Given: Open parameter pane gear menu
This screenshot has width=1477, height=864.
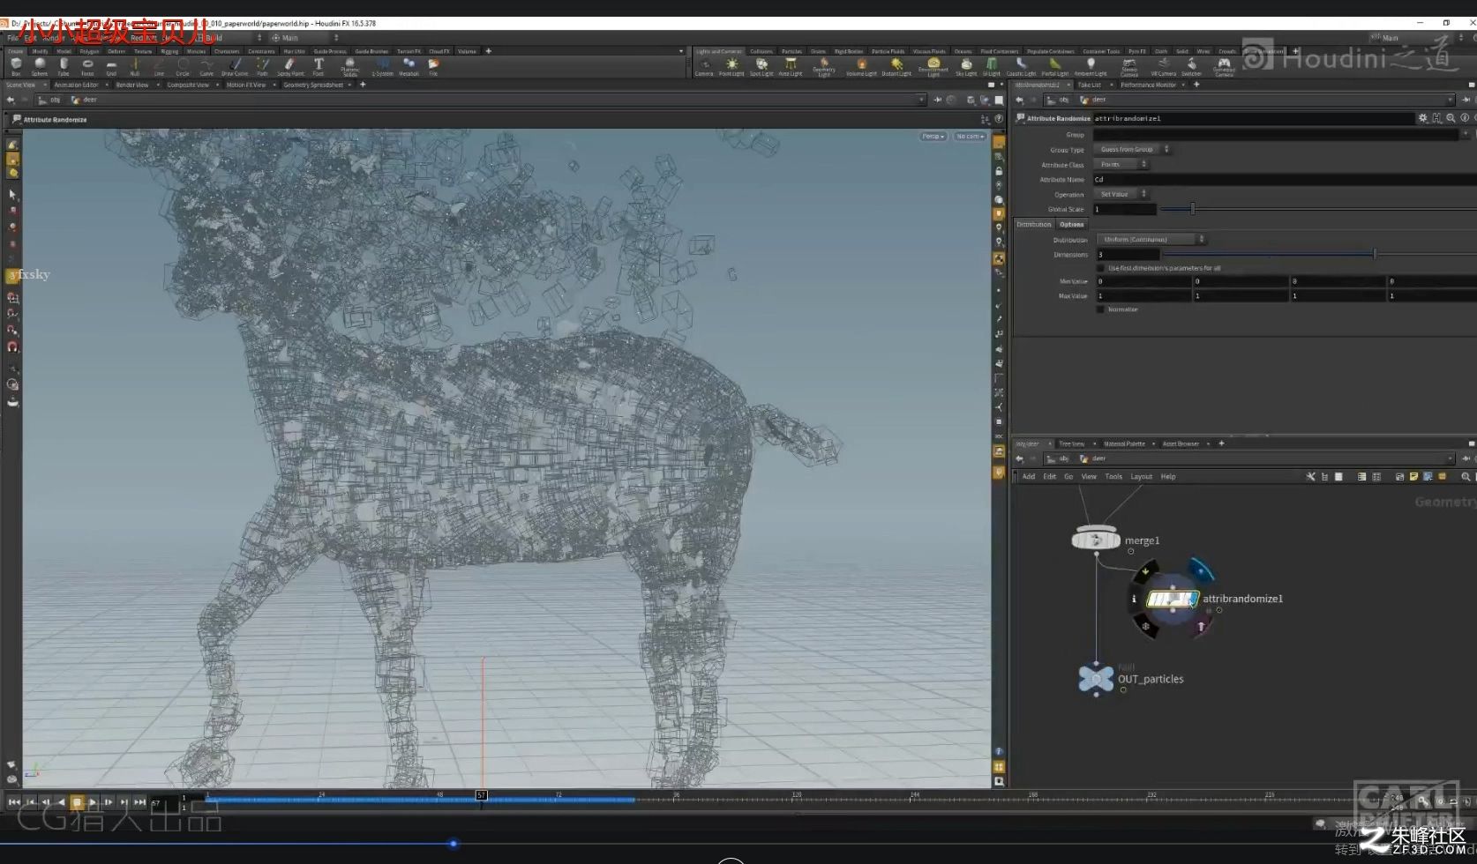Looking at the screenshot, I should (x=1423, y=118).
